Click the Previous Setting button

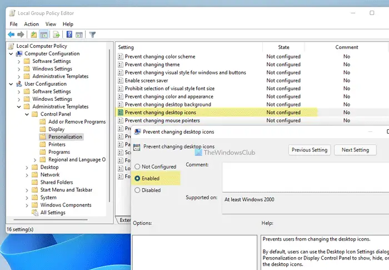click(310, 150)
